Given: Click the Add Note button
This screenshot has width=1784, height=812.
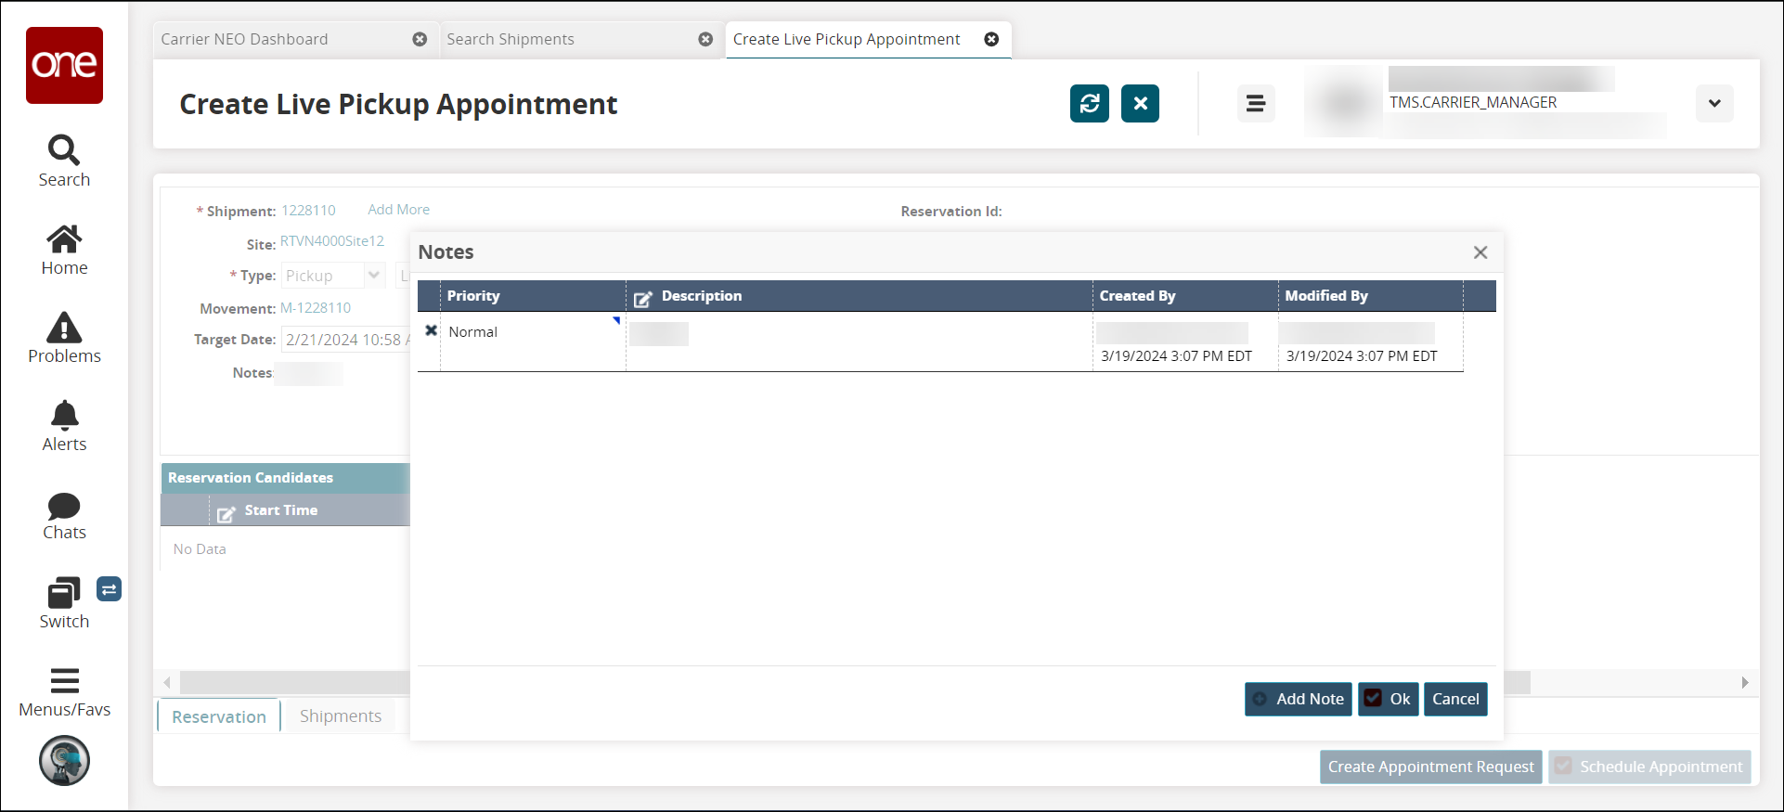Looking at the screenshot, I should click(1299, 699).
